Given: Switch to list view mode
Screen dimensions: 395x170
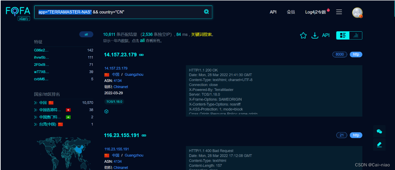Looking at the screenshot, I should (x=343, y=36).
